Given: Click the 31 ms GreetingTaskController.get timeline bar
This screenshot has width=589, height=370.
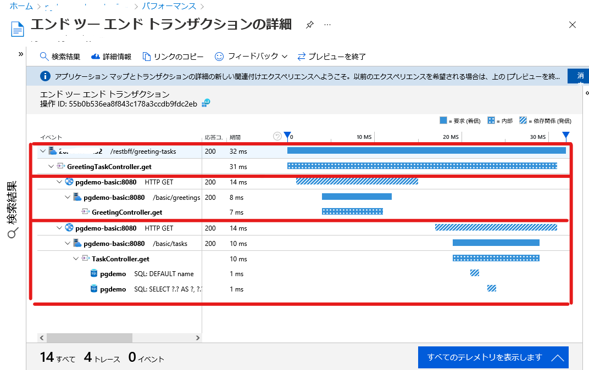Looking at the screenshot, I should [422, 166].
